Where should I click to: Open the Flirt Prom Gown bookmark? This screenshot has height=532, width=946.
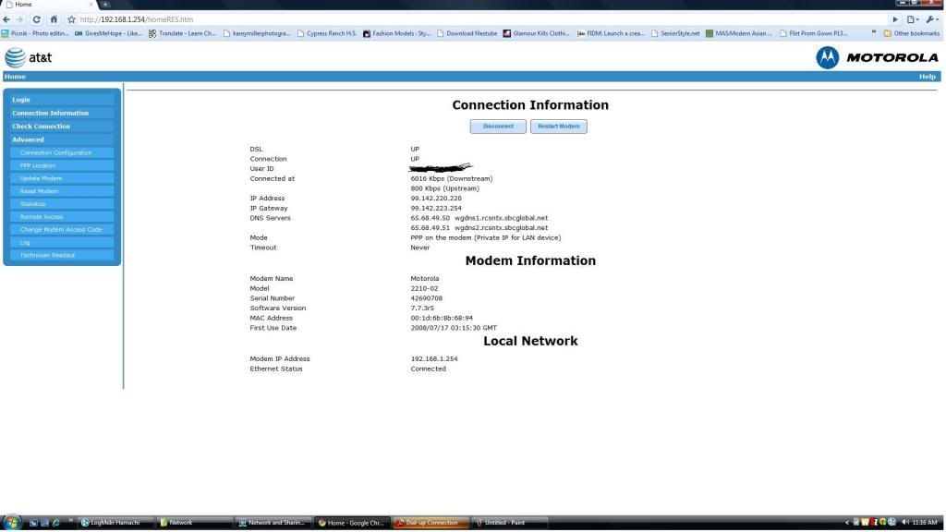click(814, 34)
